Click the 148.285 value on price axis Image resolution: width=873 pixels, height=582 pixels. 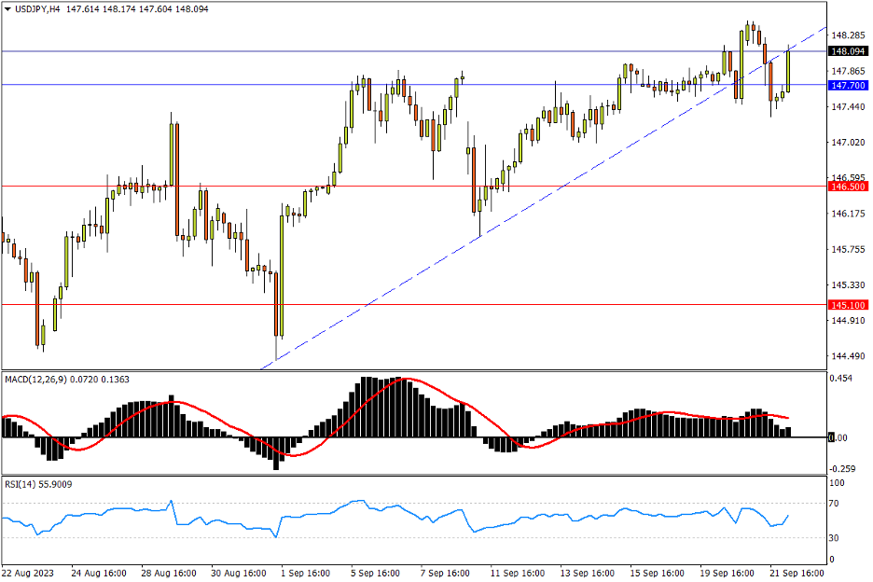(x=849, y=35)
